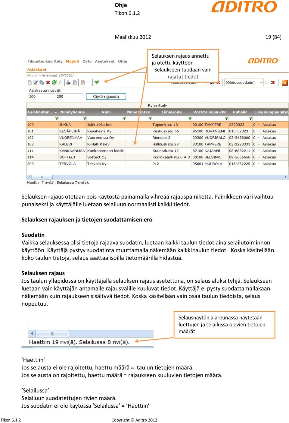Filter the Nimenjatko column via funnel icon
Viewport: 289px width, 423px height.
(x=150, y=119)
